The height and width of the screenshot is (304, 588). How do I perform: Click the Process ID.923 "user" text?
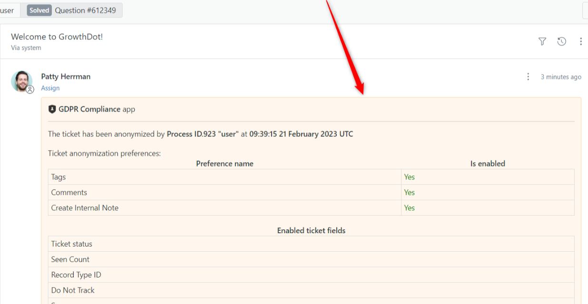point(203,134)
